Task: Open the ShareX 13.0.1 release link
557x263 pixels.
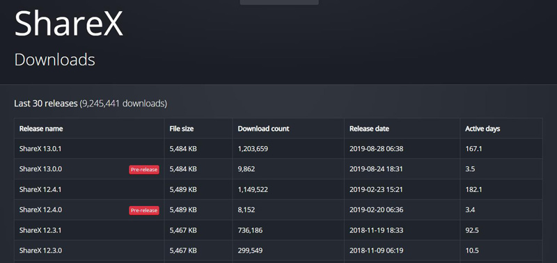Action: click(40, 149)
